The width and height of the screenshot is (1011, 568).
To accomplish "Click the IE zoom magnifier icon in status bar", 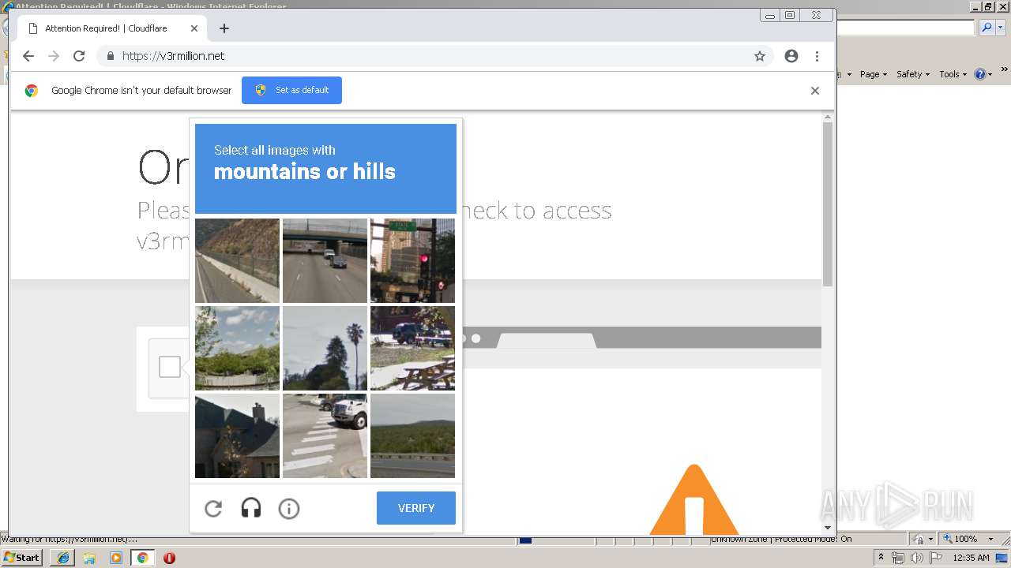I will tap(946, 539).
